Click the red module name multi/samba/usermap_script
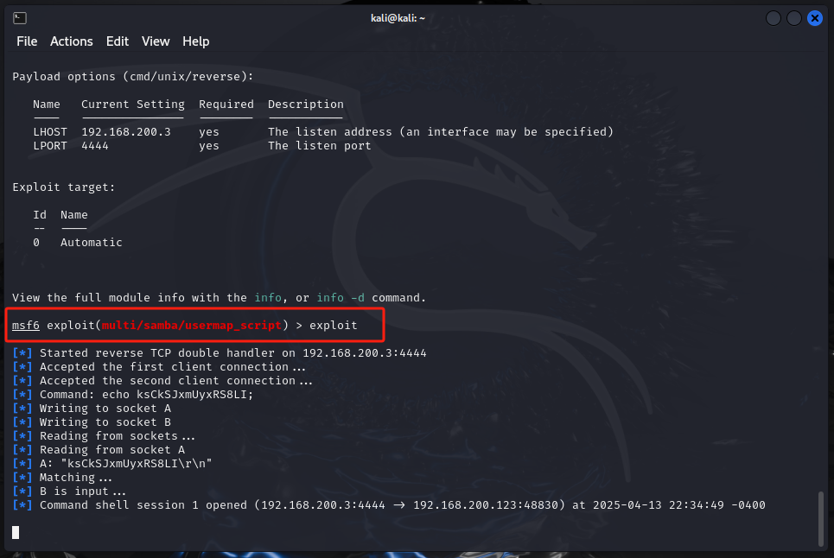The width and height of the screenshot is (834, 558). 192,326
